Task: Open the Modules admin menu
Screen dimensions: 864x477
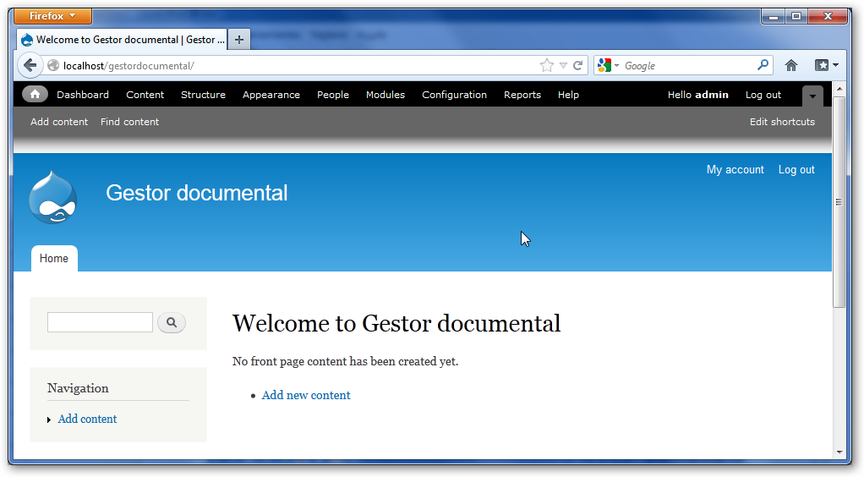Action: [385, 95]
